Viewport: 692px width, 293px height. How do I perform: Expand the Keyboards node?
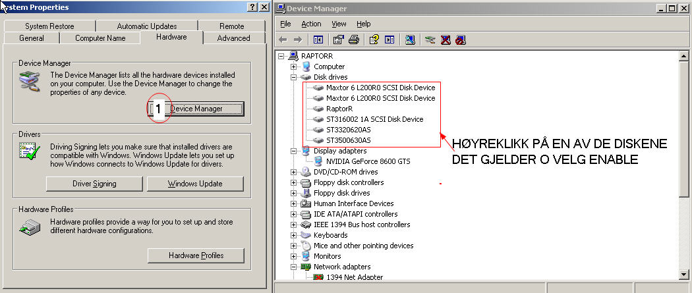[x=293, y=235]
